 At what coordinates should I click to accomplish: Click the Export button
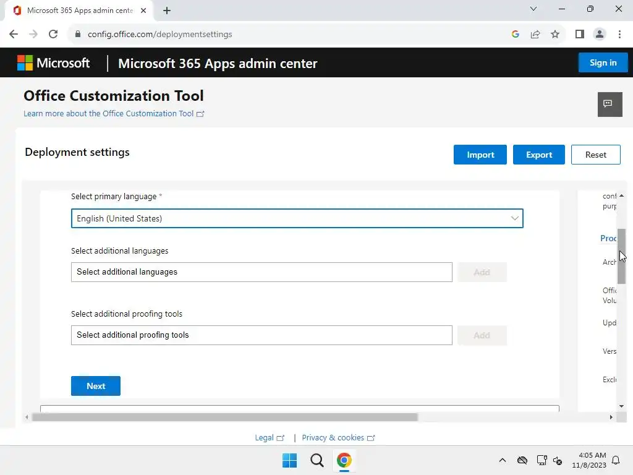tap(538, 155)
